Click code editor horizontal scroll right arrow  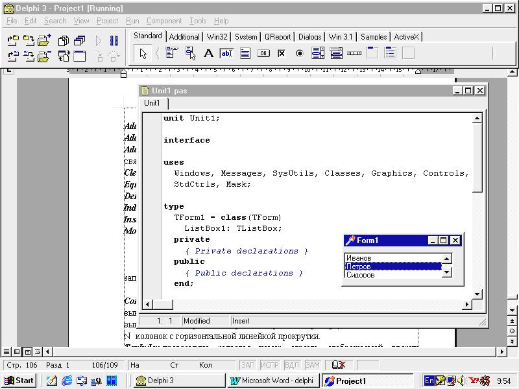tap(466, 304)
